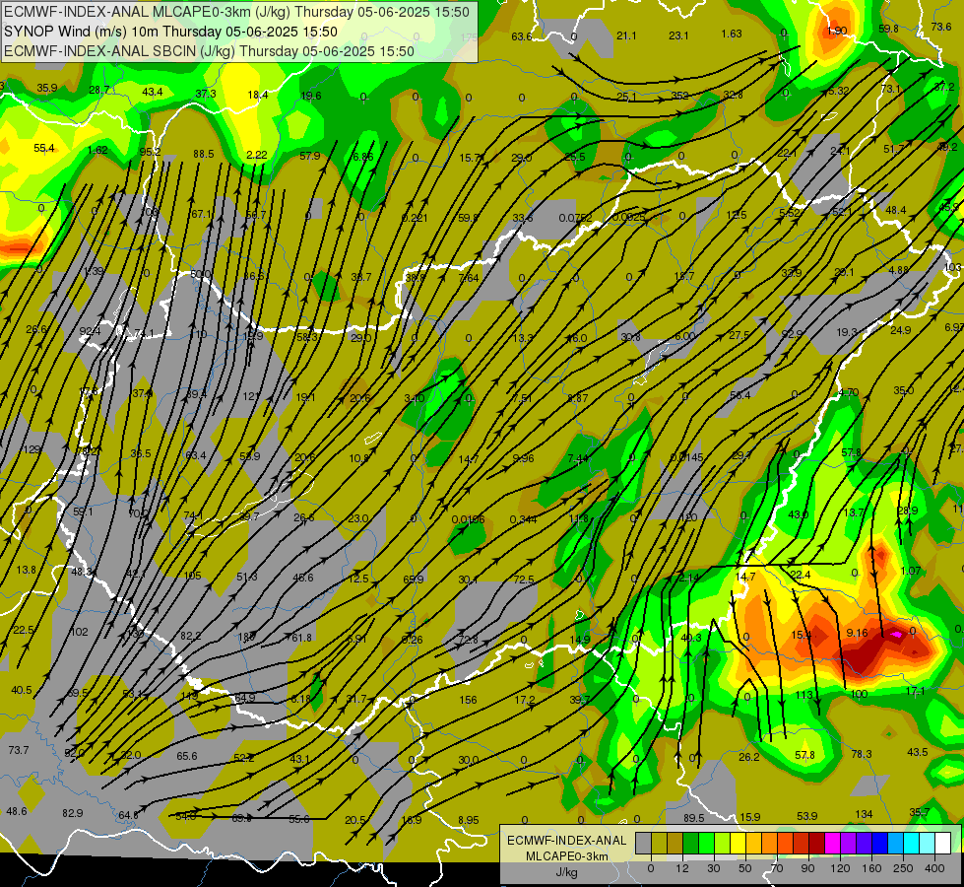964x887 pixels.
Task: Click the map value 4.88
Action: click(x=898, y=270)
